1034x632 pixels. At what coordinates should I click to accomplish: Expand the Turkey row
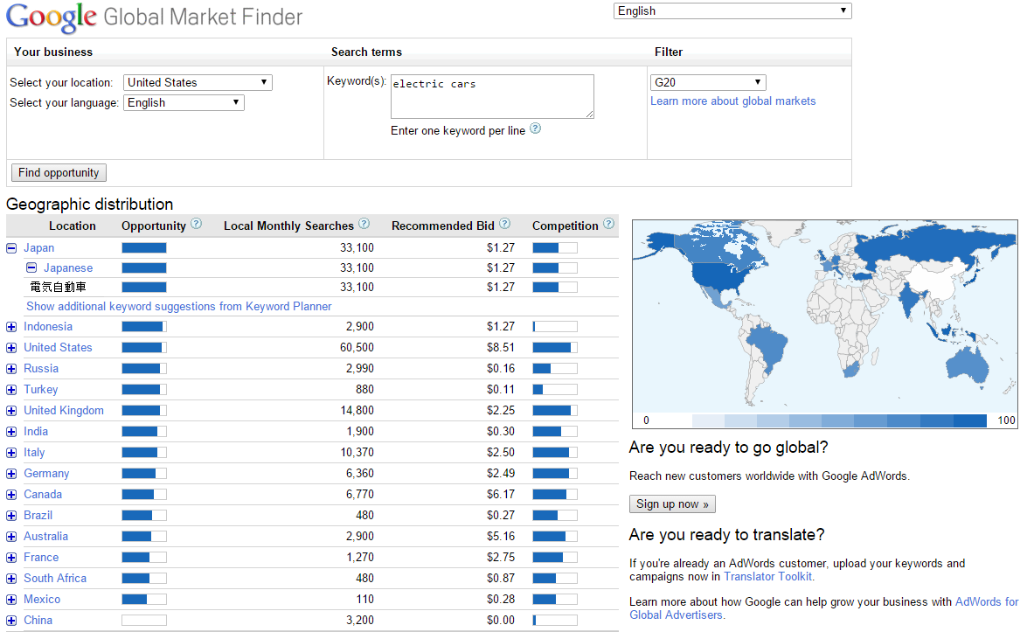click(11, 390)
